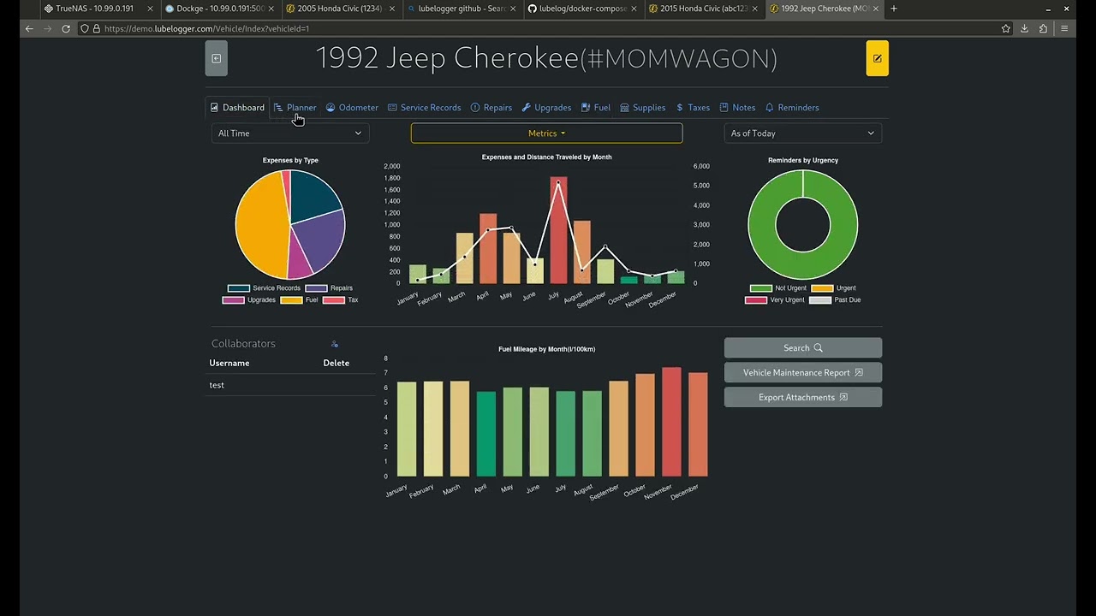The image size is (1096, 616).
Task: Click the yellow edit vehicle button
Action: (877, 58)
